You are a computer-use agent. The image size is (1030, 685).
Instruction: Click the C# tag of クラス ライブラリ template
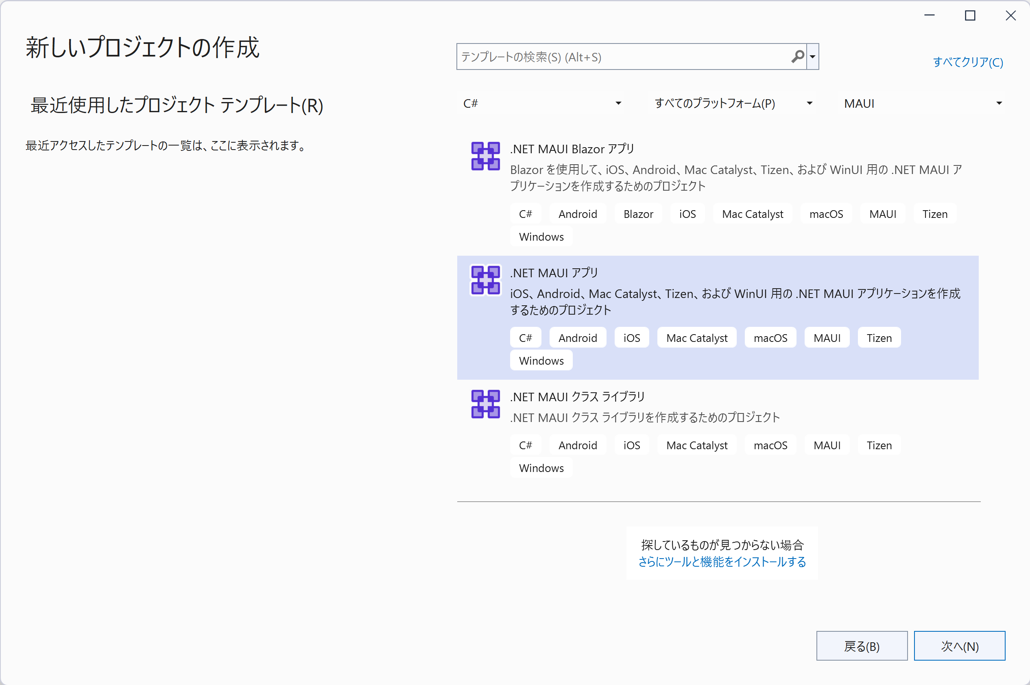526,445
